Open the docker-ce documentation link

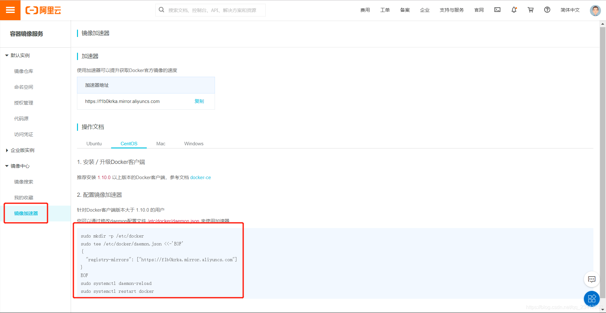point(200,178)
